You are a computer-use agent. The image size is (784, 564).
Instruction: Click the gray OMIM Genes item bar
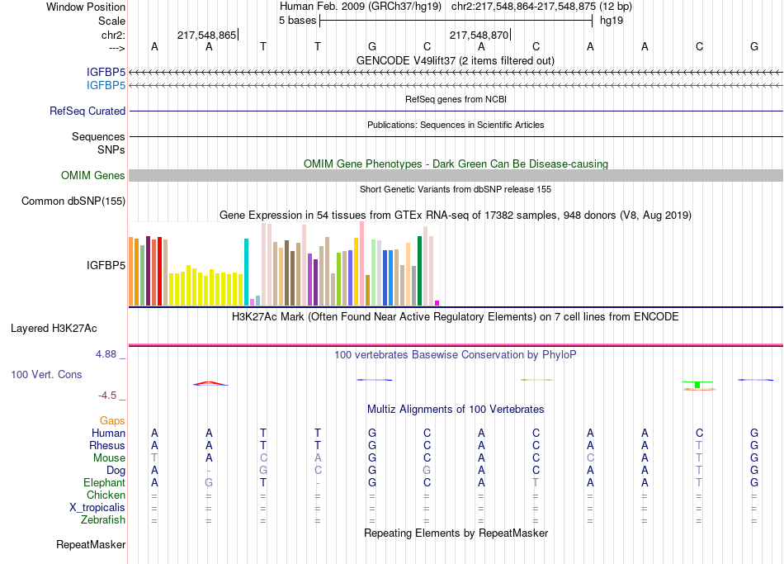pos(456,175)
